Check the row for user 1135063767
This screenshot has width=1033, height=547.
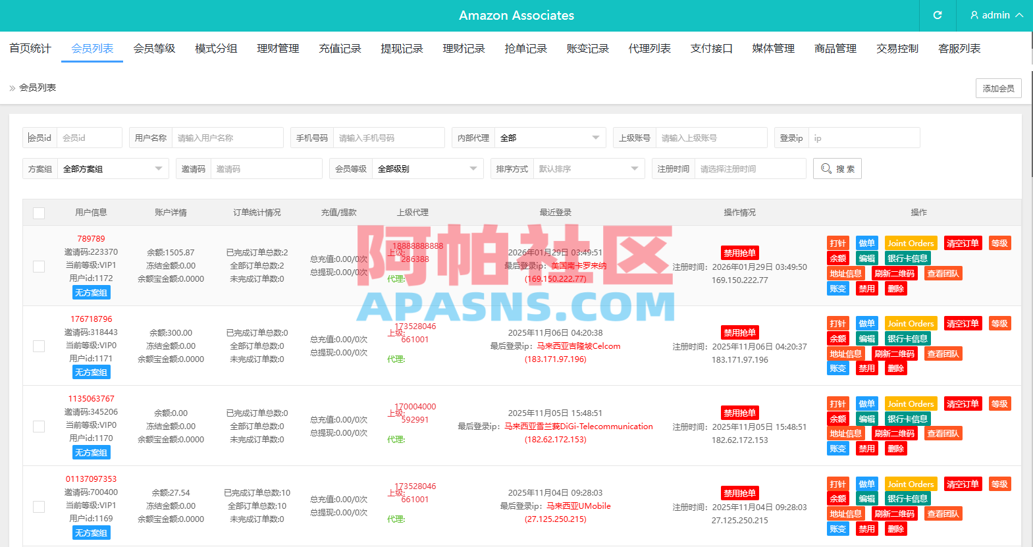pos(39,427)
